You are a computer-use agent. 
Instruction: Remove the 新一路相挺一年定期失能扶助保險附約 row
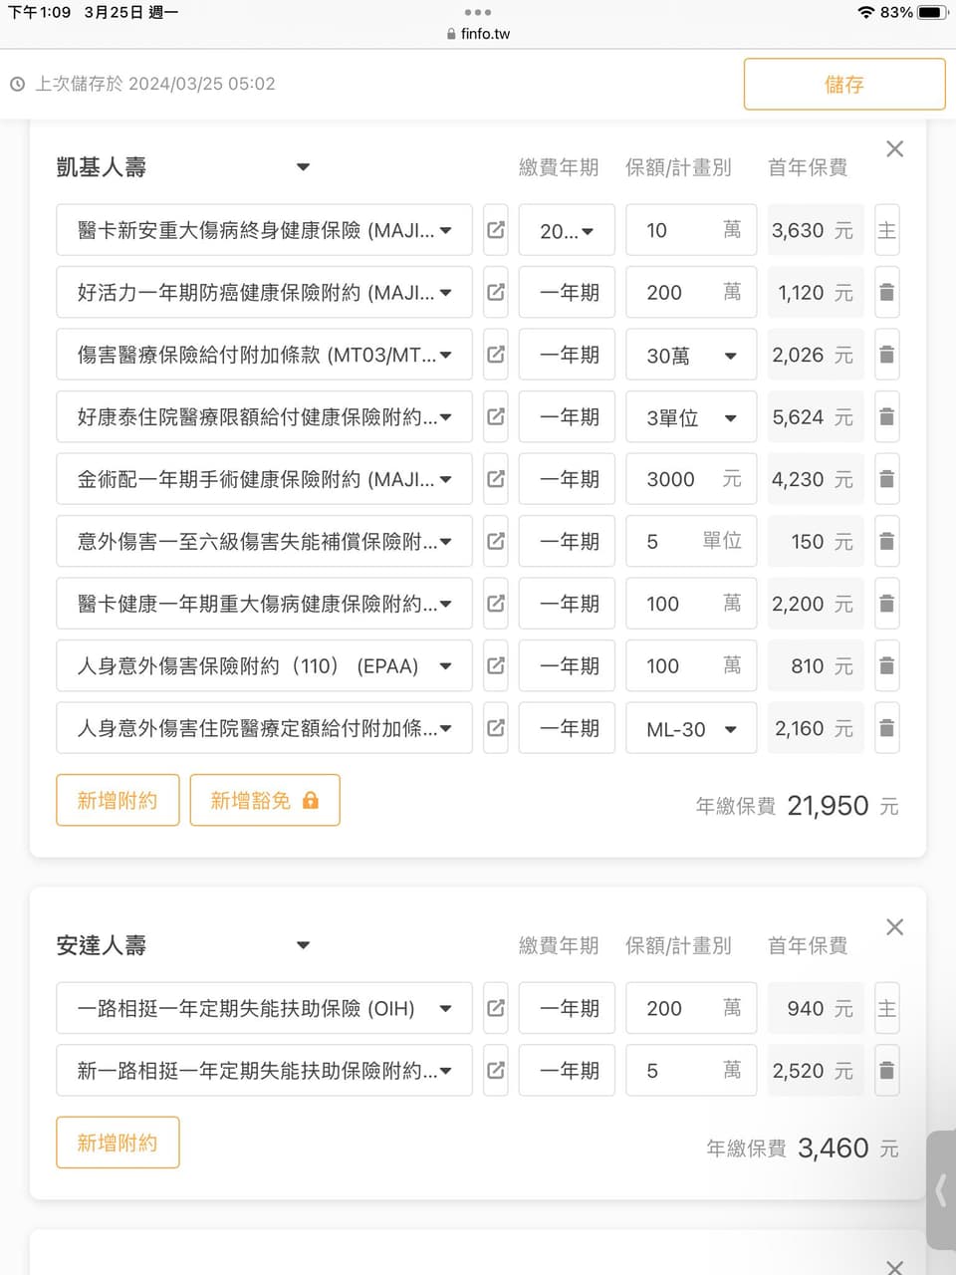(x=886, y=1071)
